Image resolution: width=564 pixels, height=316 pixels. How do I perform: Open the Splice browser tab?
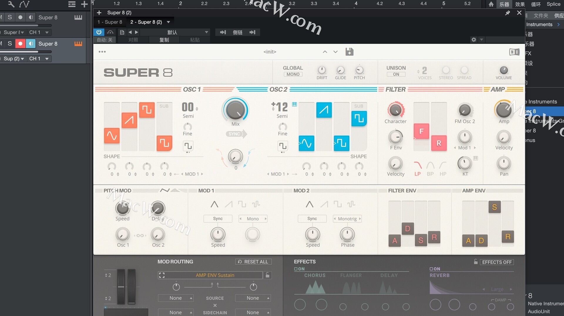(553, 4)
